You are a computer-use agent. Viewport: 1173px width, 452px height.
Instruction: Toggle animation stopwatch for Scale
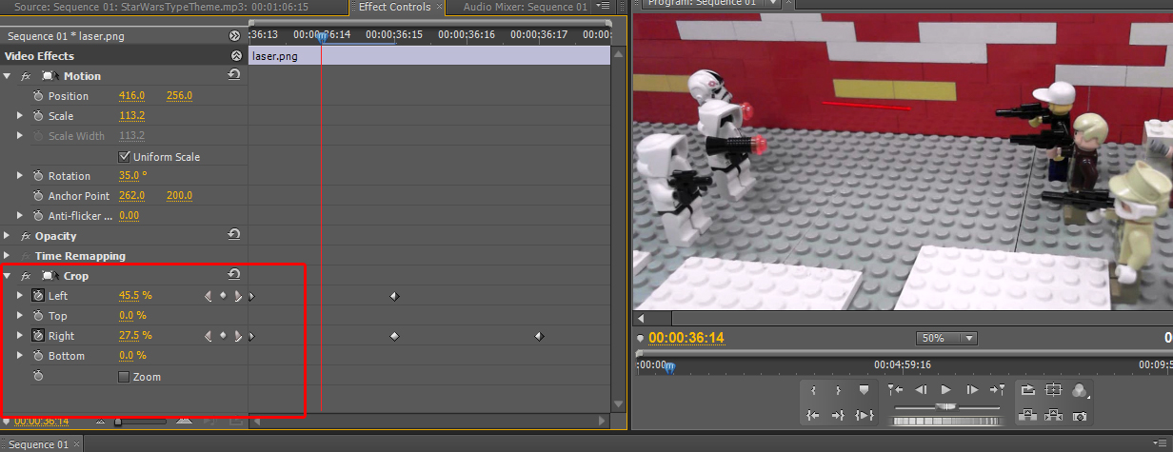tap(38, 116)
